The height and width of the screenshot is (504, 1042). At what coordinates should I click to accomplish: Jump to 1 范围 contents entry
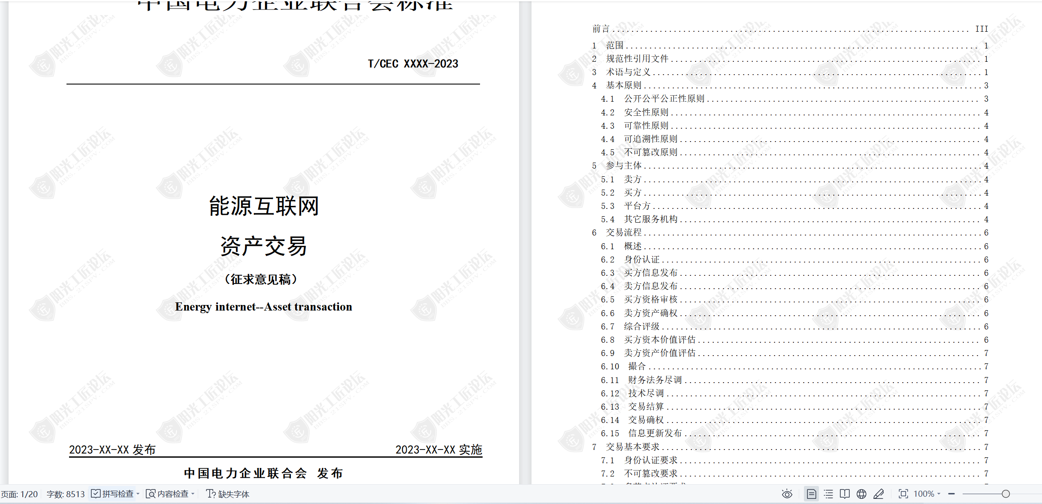click(790, 45)
